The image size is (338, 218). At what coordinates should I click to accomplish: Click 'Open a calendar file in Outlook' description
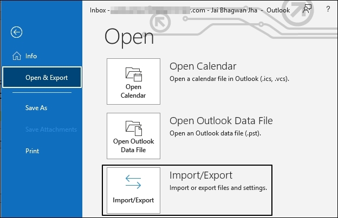coord(229,79)
